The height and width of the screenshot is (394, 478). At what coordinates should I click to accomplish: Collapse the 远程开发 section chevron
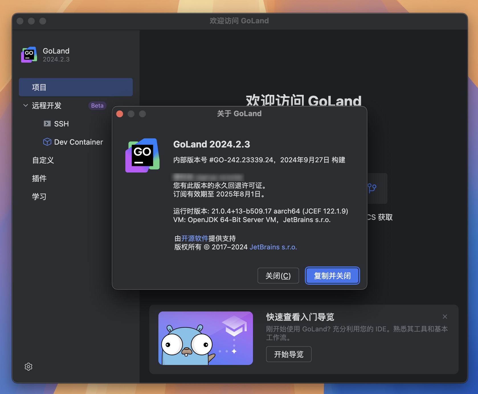26,105
